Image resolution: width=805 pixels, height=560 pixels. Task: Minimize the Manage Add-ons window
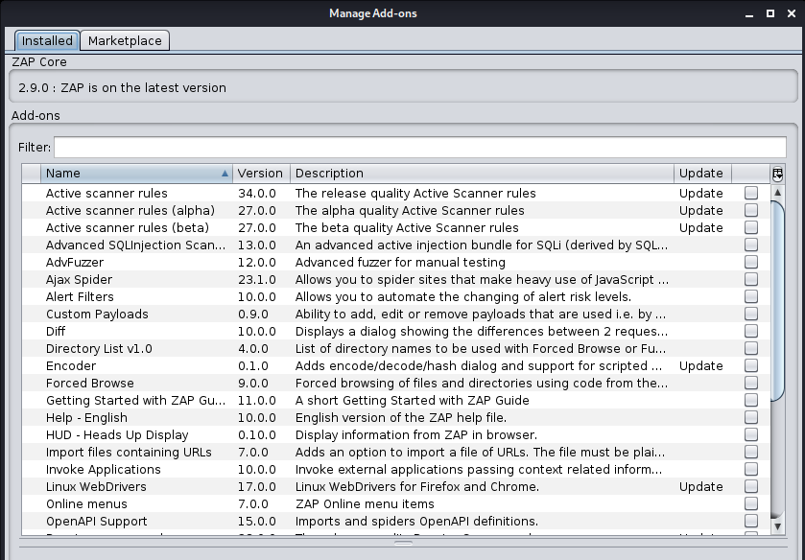click(749, 14)
